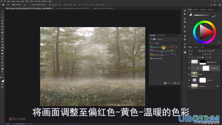
Task: Open the Layer menu
Action: (x=18, y=1)
